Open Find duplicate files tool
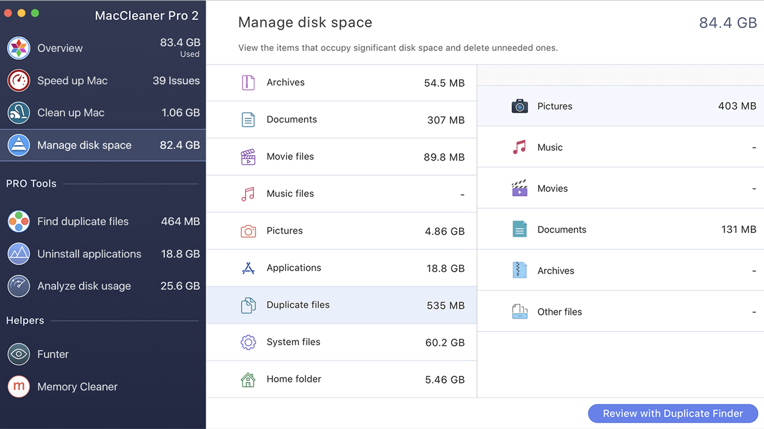Screen dimensions: 764x429 pyautogui.click(x=103, y=221)
